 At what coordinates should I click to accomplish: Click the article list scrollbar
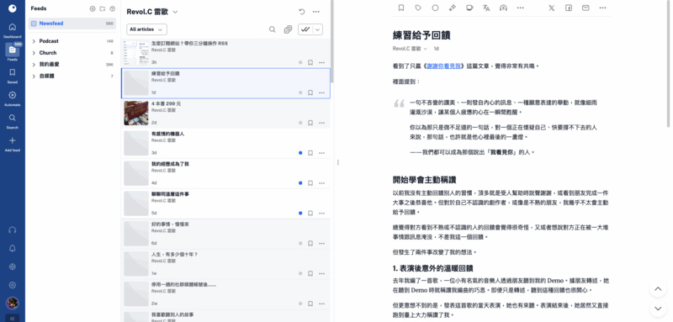[332, 42]
